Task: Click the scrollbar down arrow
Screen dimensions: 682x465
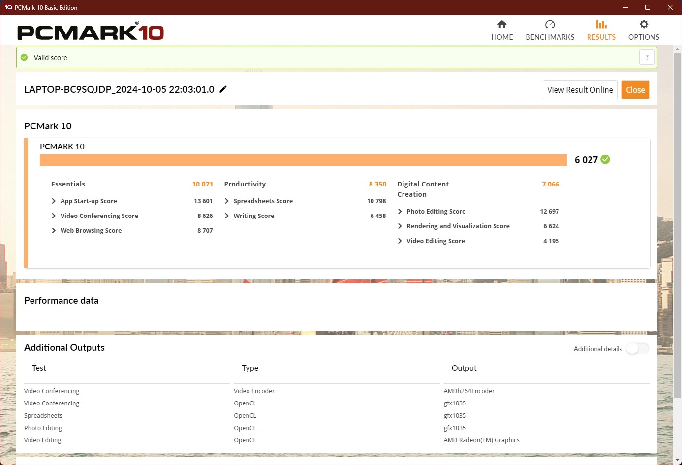Action: click(677, 461)
